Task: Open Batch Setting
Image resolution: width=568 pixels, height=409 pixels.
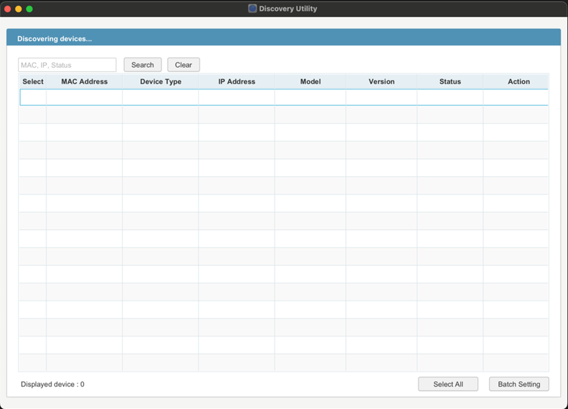Action: tap(519, 384)
